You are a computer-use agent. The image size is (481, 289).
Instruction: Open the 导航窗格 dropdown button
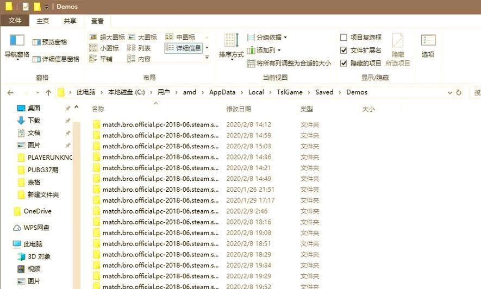pos(17,47)
